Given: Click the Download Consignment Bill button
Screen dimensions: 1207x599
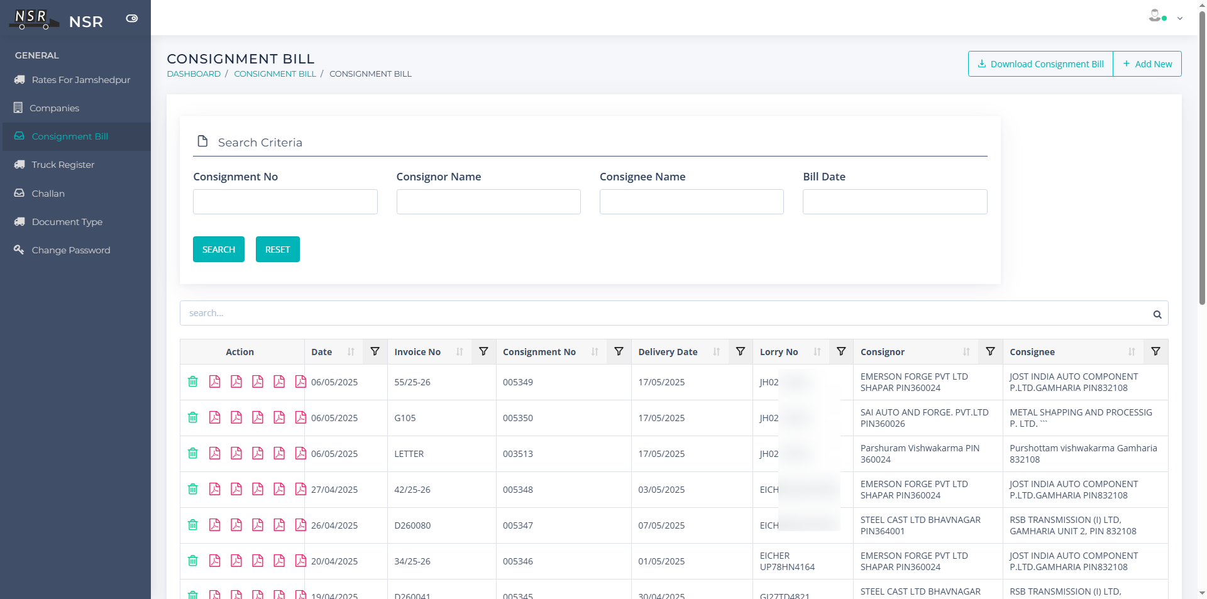Looking at the screenshot, I should (1040, 64).
